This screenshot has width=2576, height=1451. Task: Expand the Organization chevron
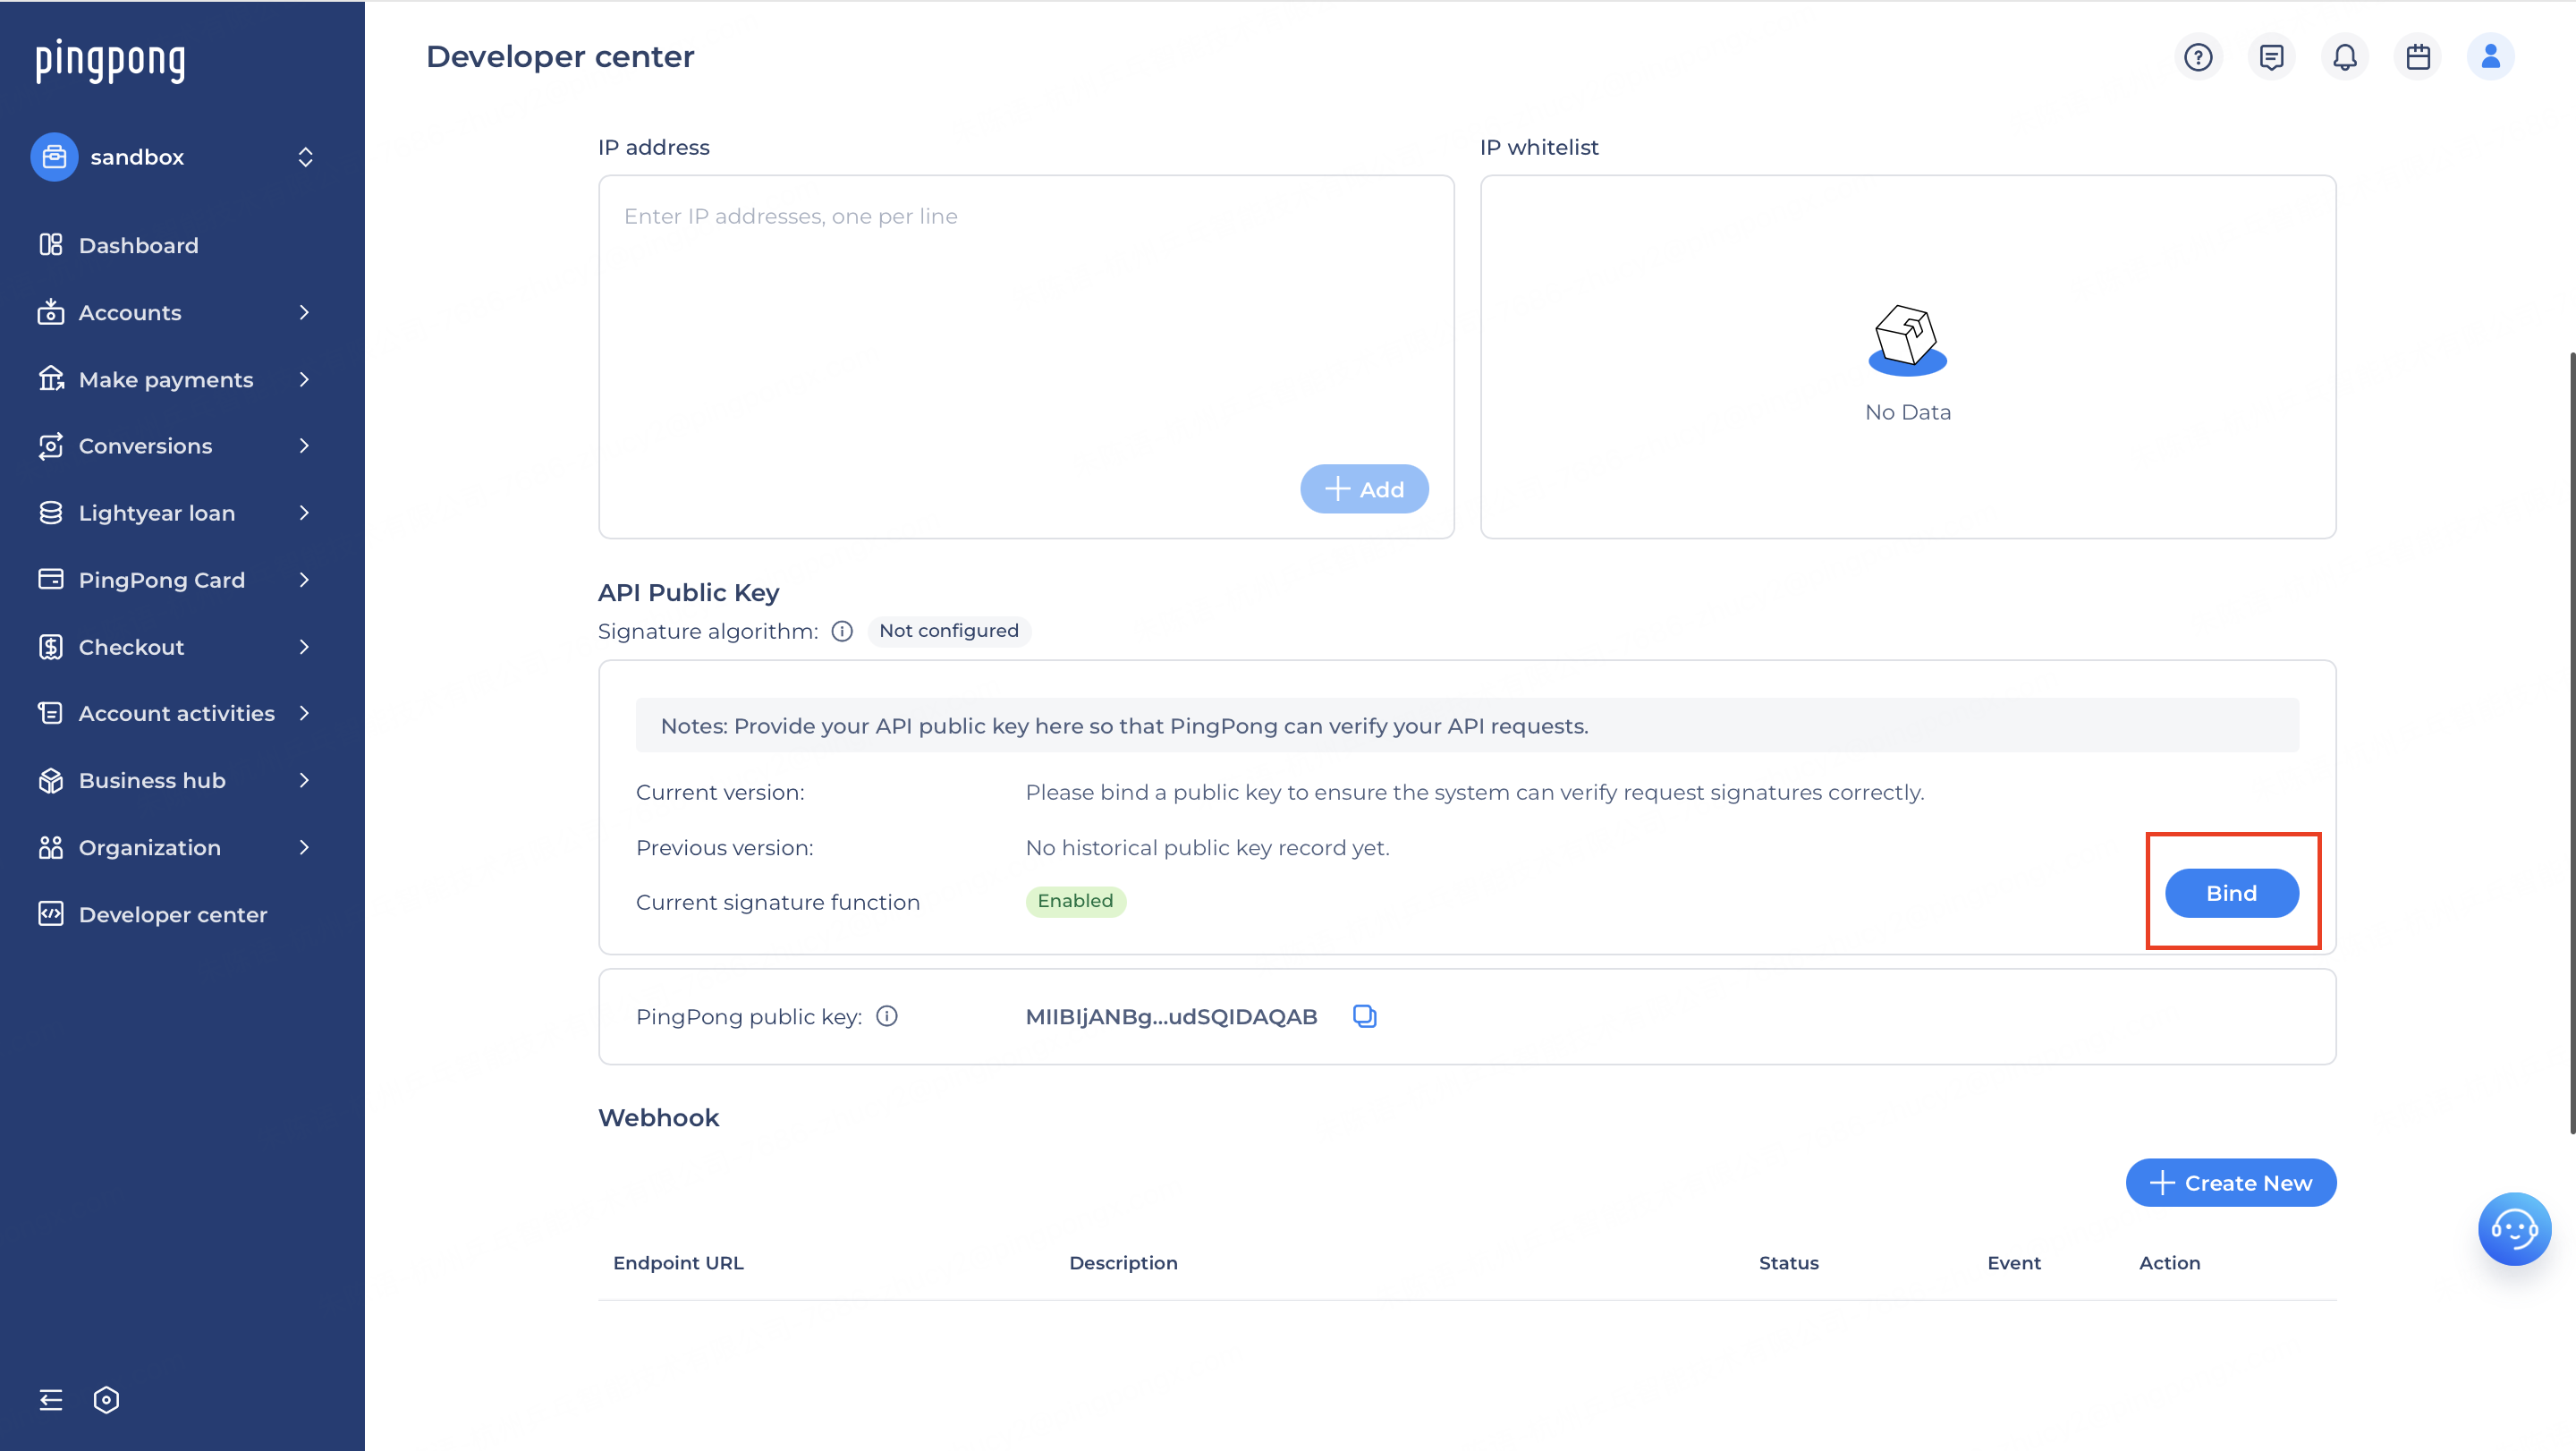point(305,847)
